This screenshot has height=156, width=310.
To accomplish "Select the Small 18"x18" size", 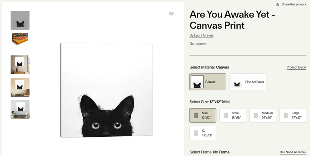I will 233,115.
